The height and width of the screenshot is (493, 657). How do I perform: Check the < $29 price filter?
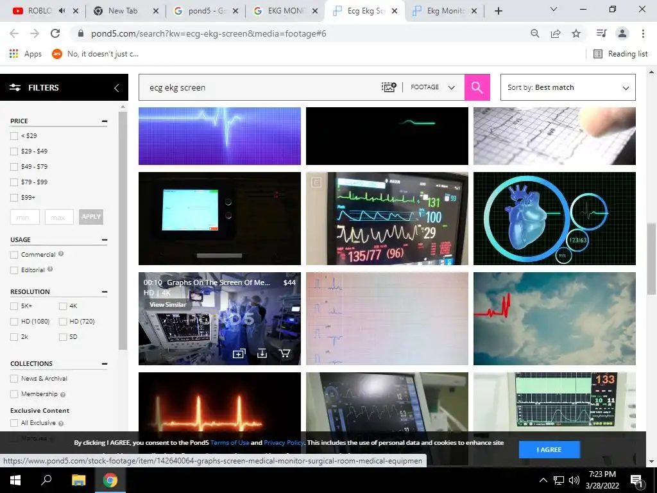coord(14,136)
